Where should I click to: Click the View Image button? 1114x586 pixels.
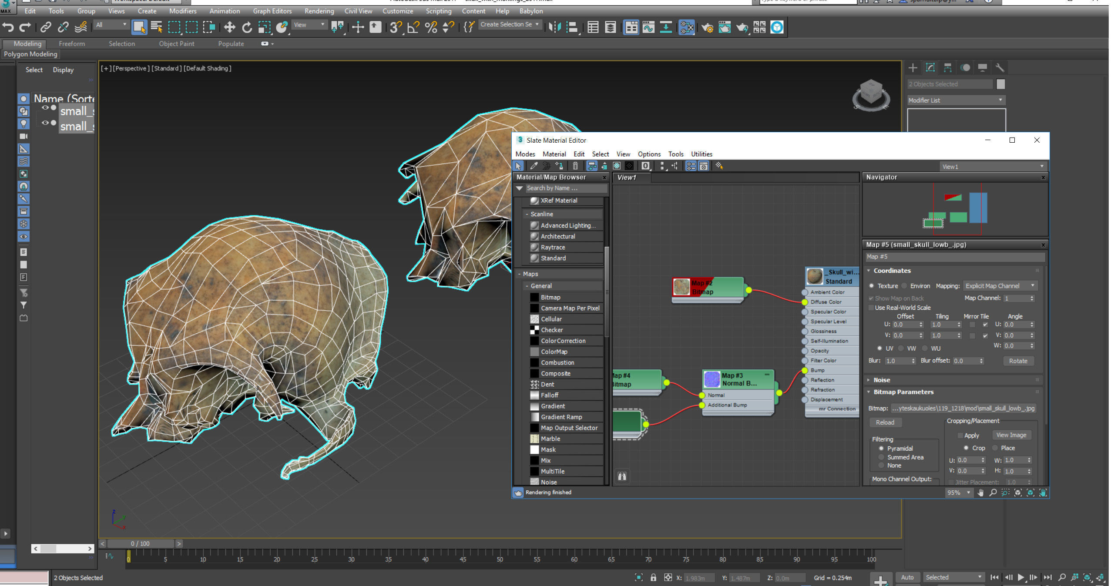(x=1011, y=435)
